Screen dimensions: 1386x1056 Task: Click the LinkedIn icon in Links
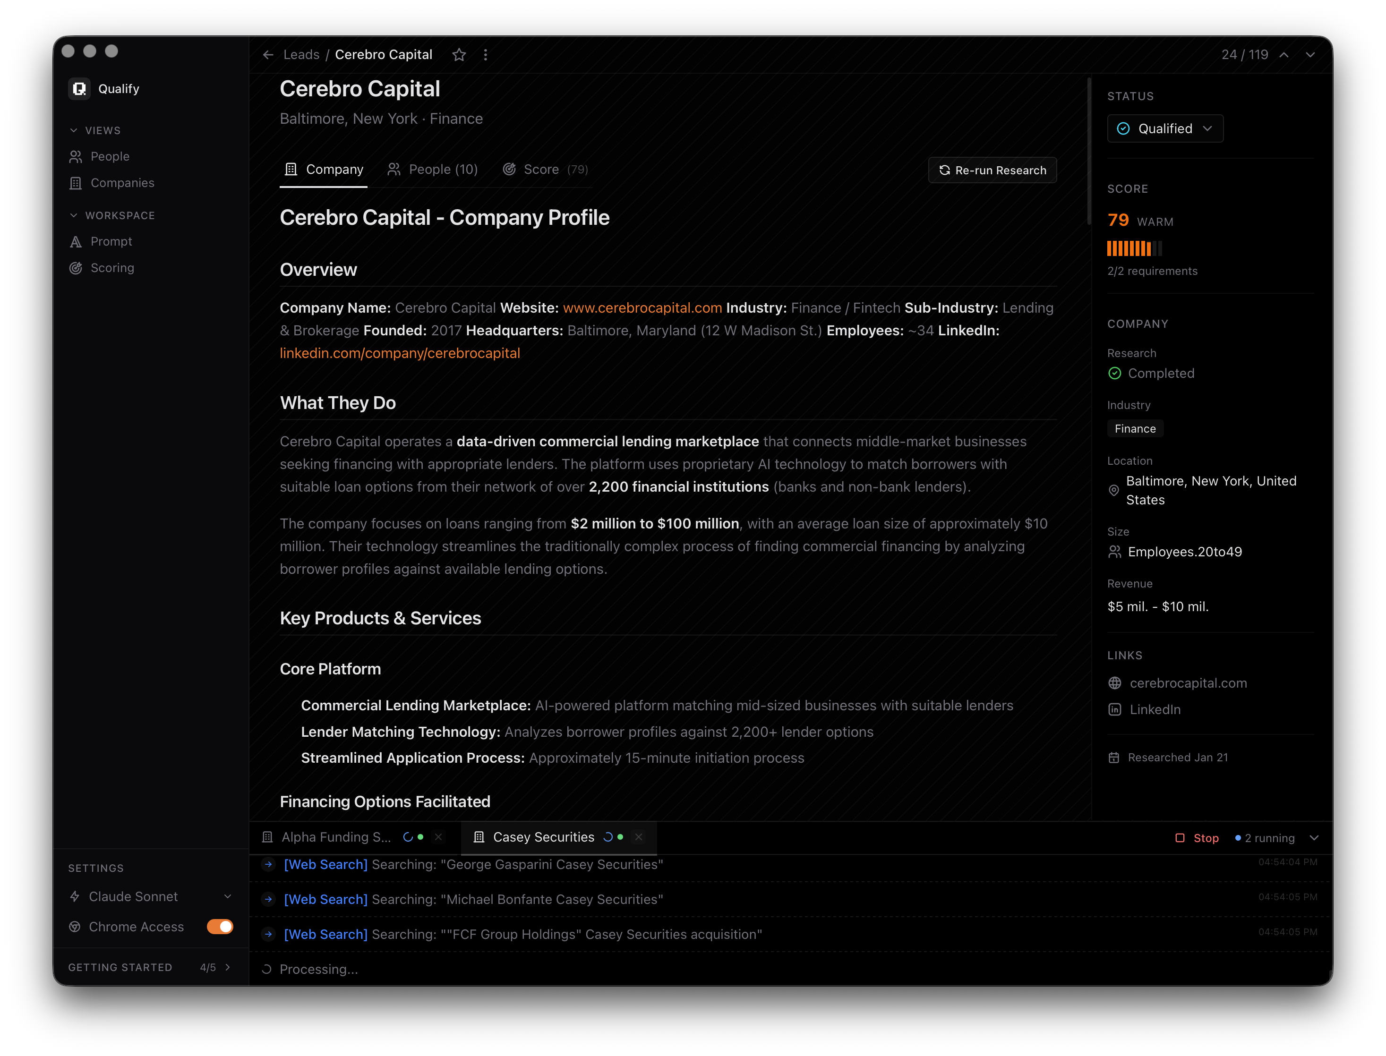point(1114,710)
